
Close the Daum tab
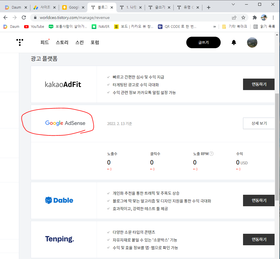26,7
